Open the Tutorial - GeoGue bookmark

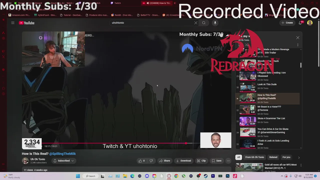[x=71, y=15]
